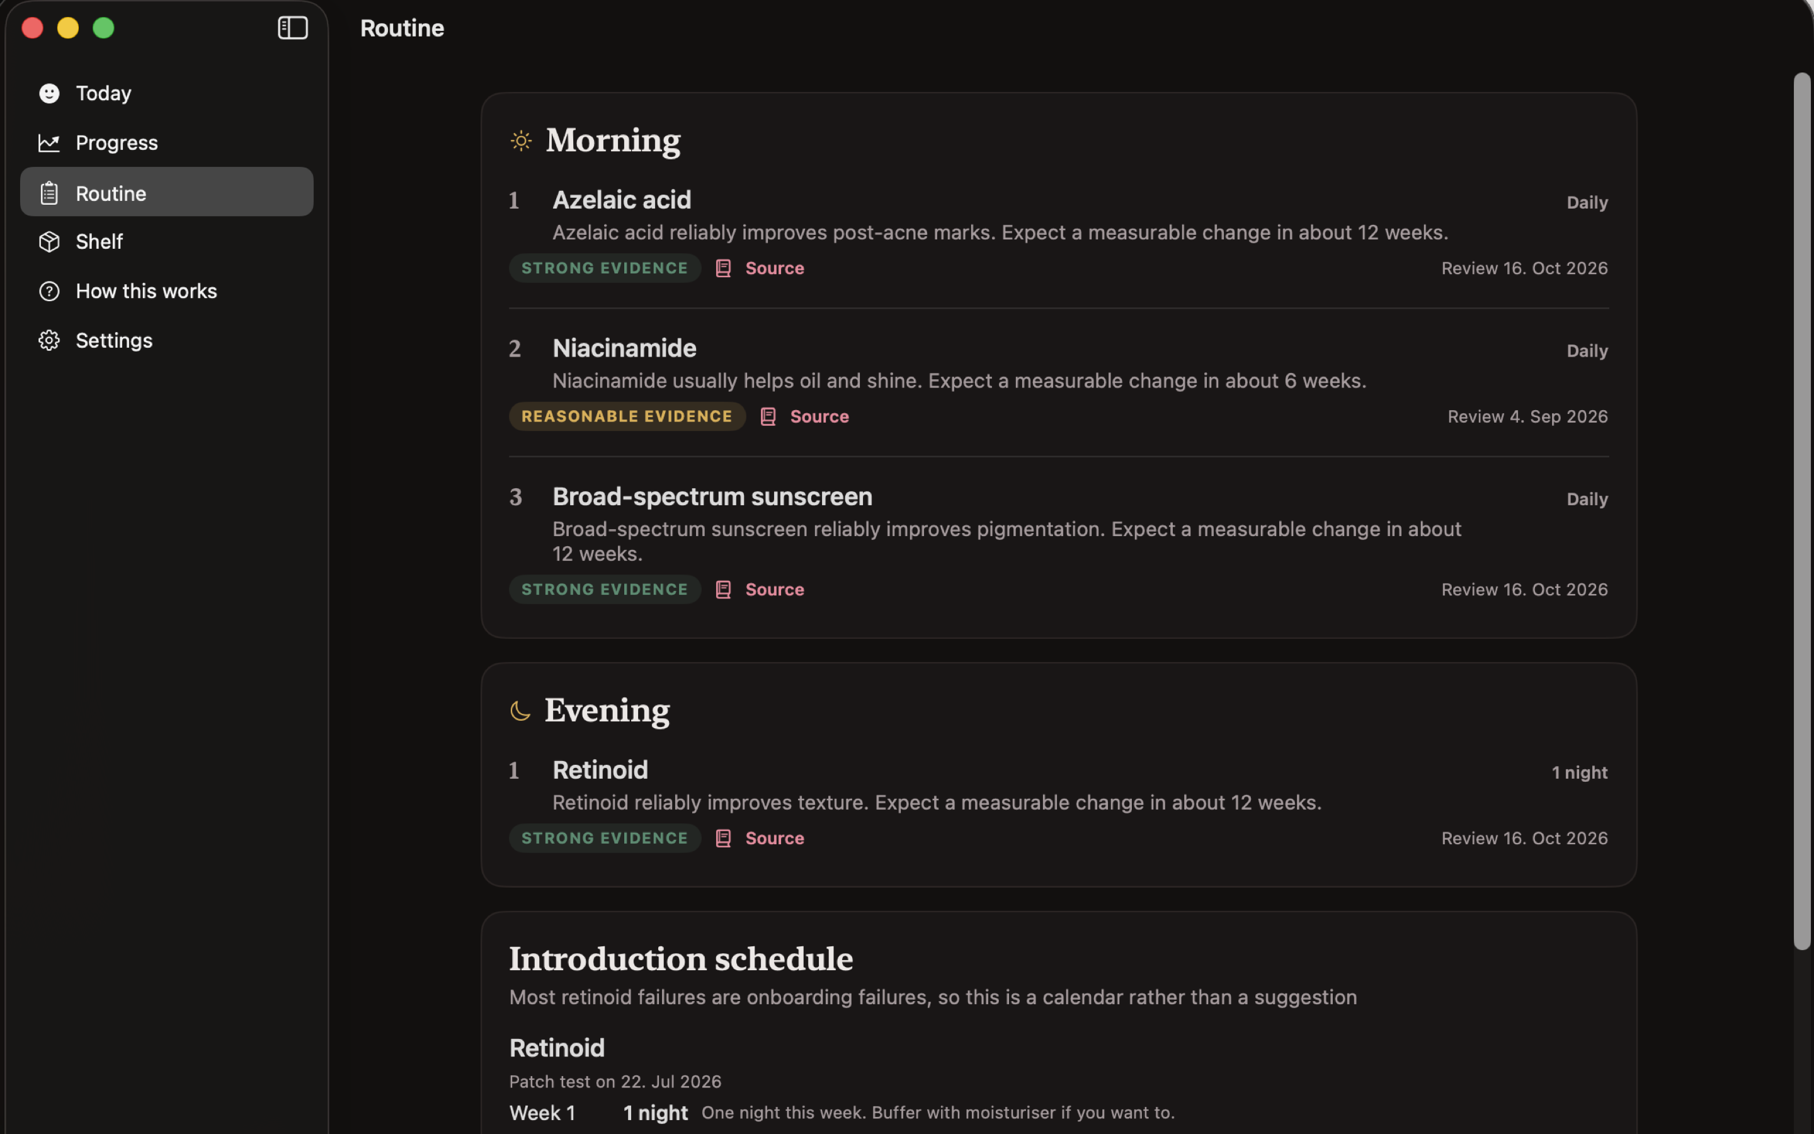The width and height of the screenshot is (1814, 1134).
Task: Click the Evening moon icon
Action: tap(520, 711)
